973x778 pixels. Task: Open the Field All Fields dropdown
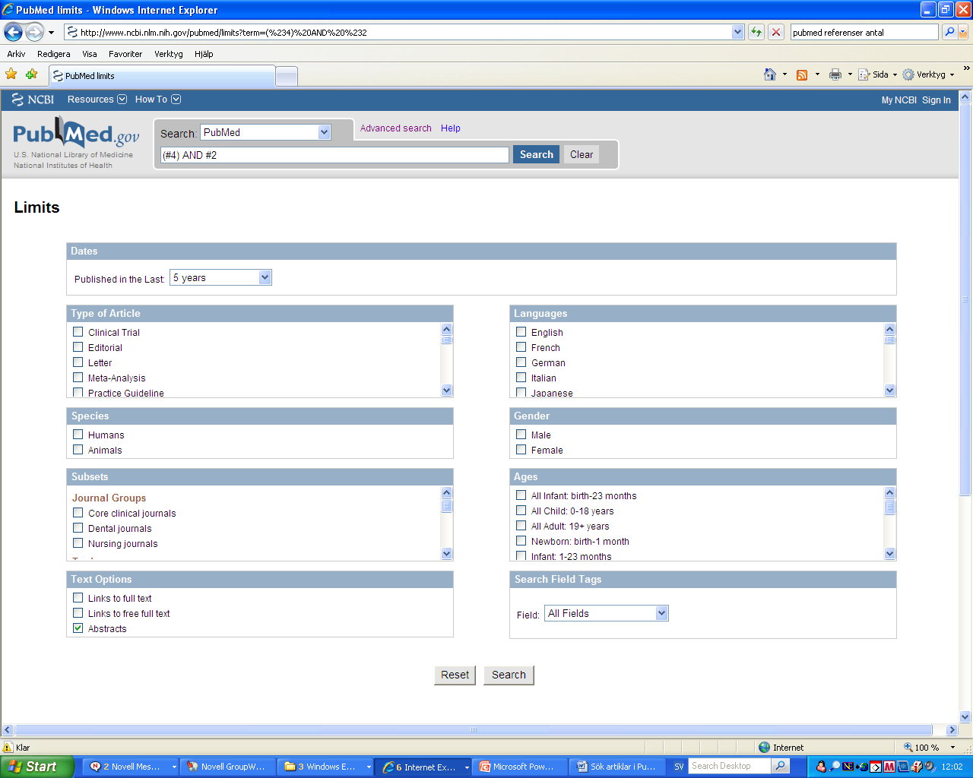pyautogui.click(x=607, y=613)
